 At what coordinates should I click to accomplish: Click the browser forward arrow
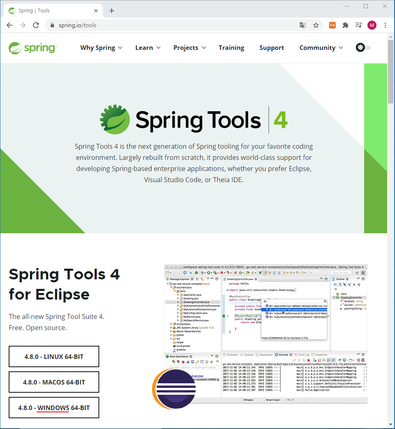[x=23, y=25]
